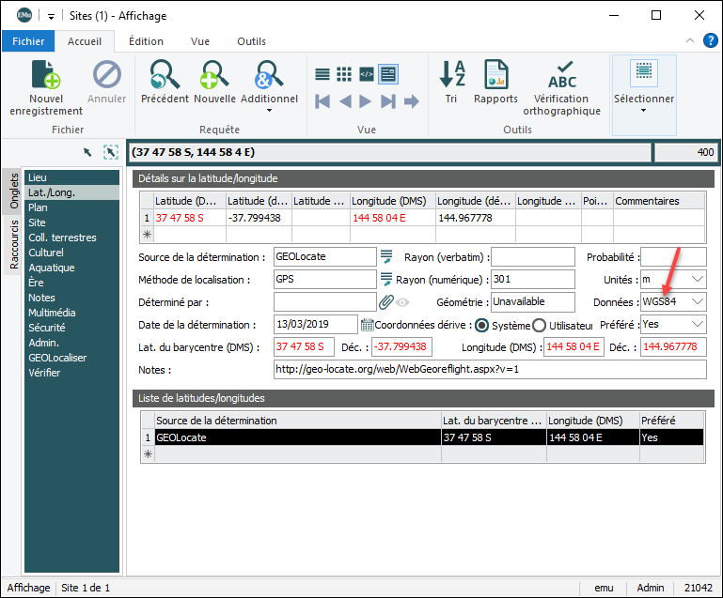The height and width of the screenshot is (598, 723).
Task: Switch to the Édition ribbon tab
Action: coord(146,41)
